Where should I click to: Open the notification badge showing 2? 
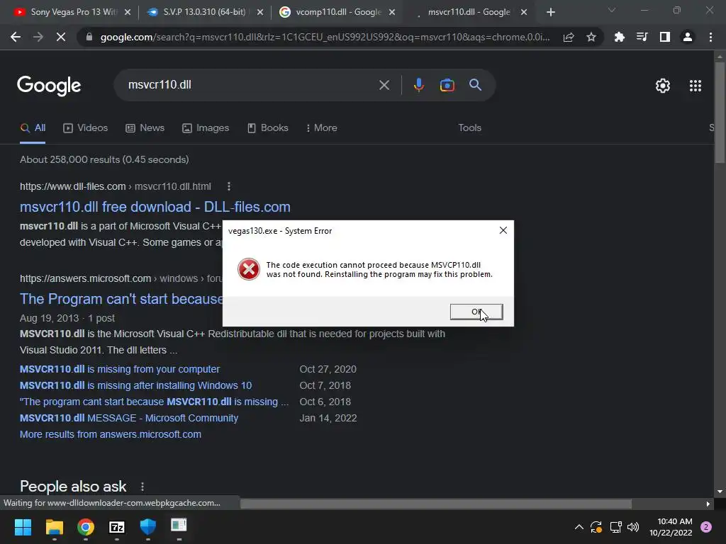point(706,527)
